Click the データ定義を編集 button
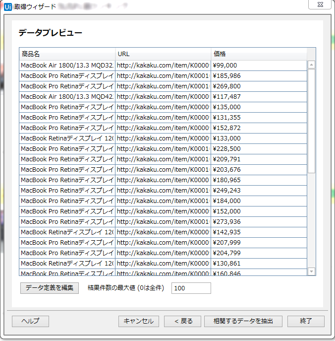Viewport: 335px width, 341px height. point(50,288)
